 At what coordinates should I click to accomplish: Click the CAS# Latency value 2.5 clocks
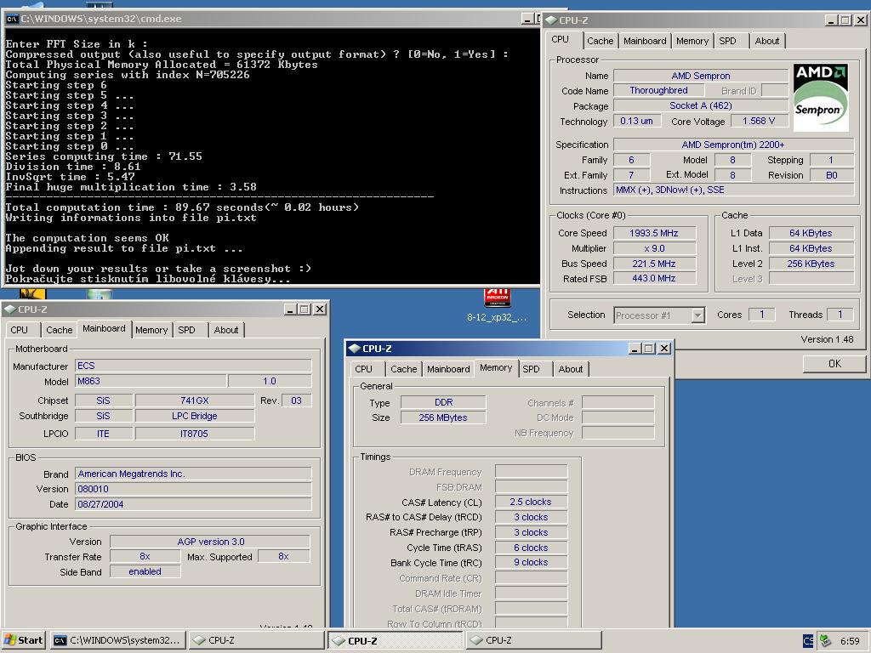[x=531, y=502]
